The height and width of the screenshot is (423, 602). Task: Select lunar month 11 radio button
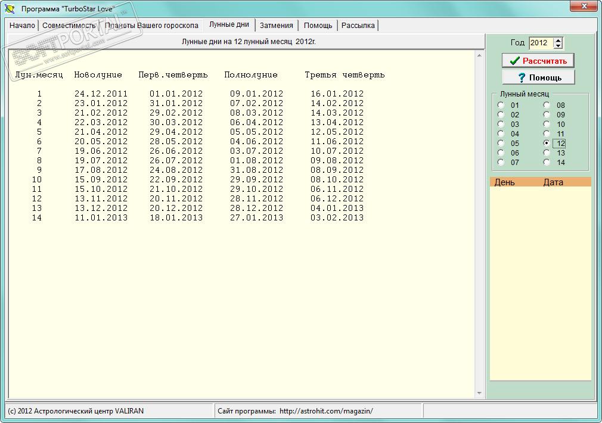pos(547,133)
